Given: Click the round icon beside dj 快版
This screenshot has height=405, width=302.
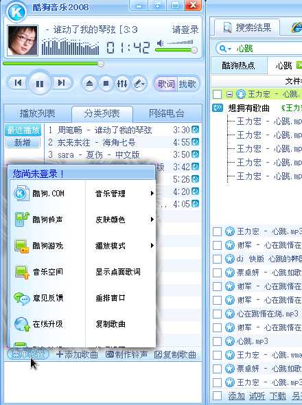Looking at the screenshot, I should point(230,259).
